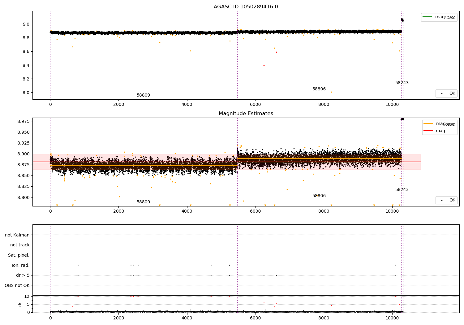Click the 9.0 tick on top plot
The image size is (464, 325).
pos(26,24)
